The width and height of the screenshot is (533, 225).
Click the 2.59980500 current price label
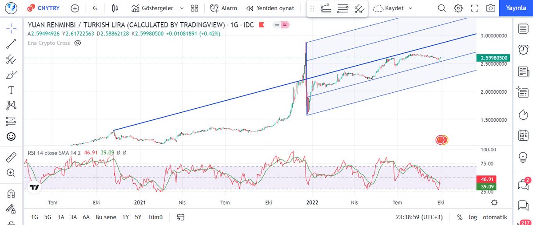click(494, 58)
